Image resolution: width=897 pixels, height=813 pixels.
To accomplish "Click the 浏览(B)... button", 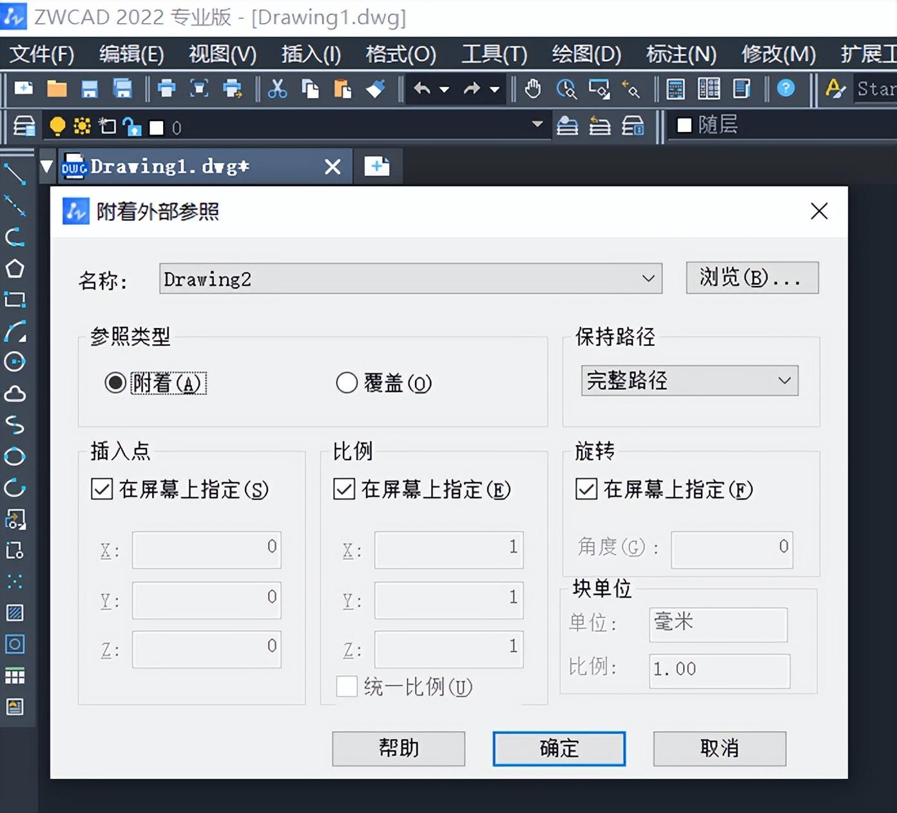I will click(752, 278).
